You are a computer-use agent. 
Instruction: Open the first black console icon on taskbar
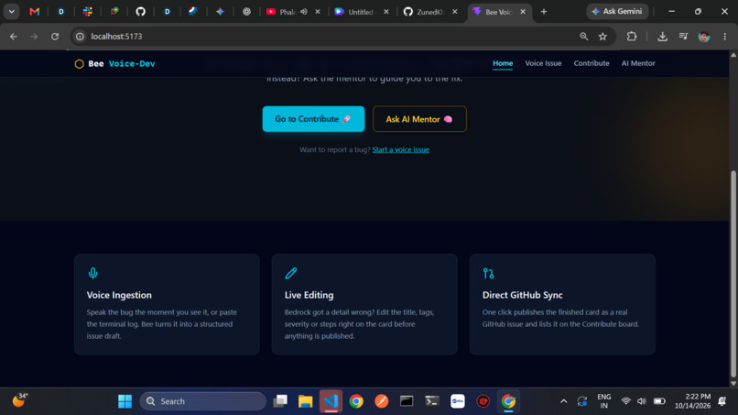coord(407,401)
